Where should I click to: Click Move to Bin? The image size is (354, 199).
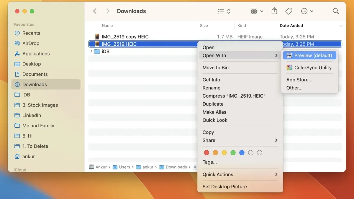[240, 68]
